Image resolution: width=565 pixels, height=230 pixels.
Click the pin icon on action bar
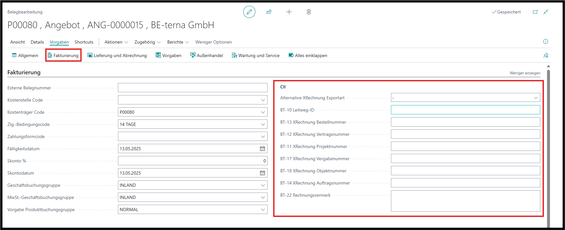point(545,55)
